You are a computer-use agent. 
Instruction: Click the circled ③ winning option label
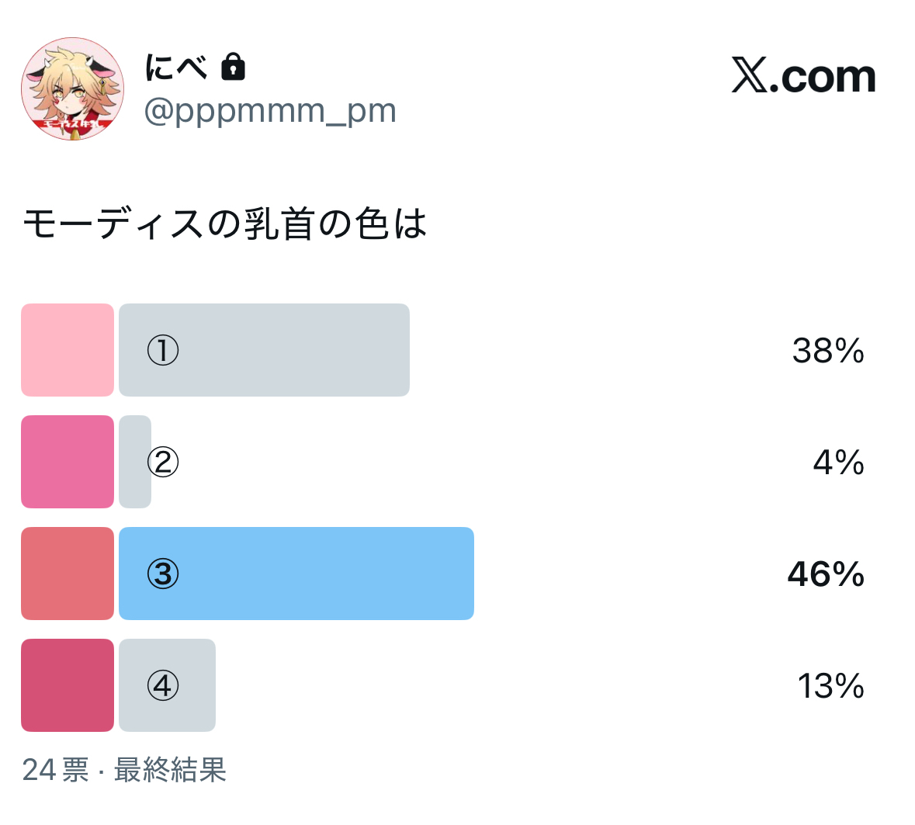click(x=163, y=574)
